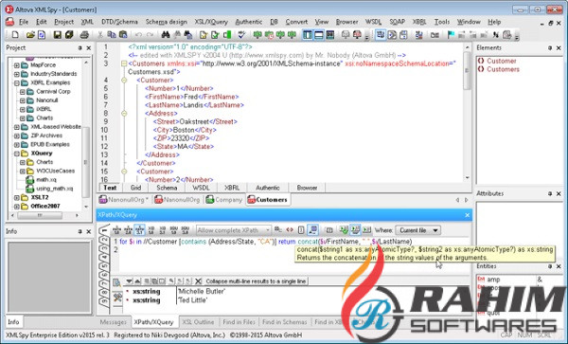Expand the IndustryStandards folder

click(16, 74)
